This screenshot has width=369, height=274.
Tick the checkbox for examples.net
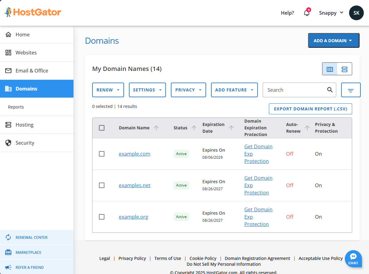tap(102, 185)
